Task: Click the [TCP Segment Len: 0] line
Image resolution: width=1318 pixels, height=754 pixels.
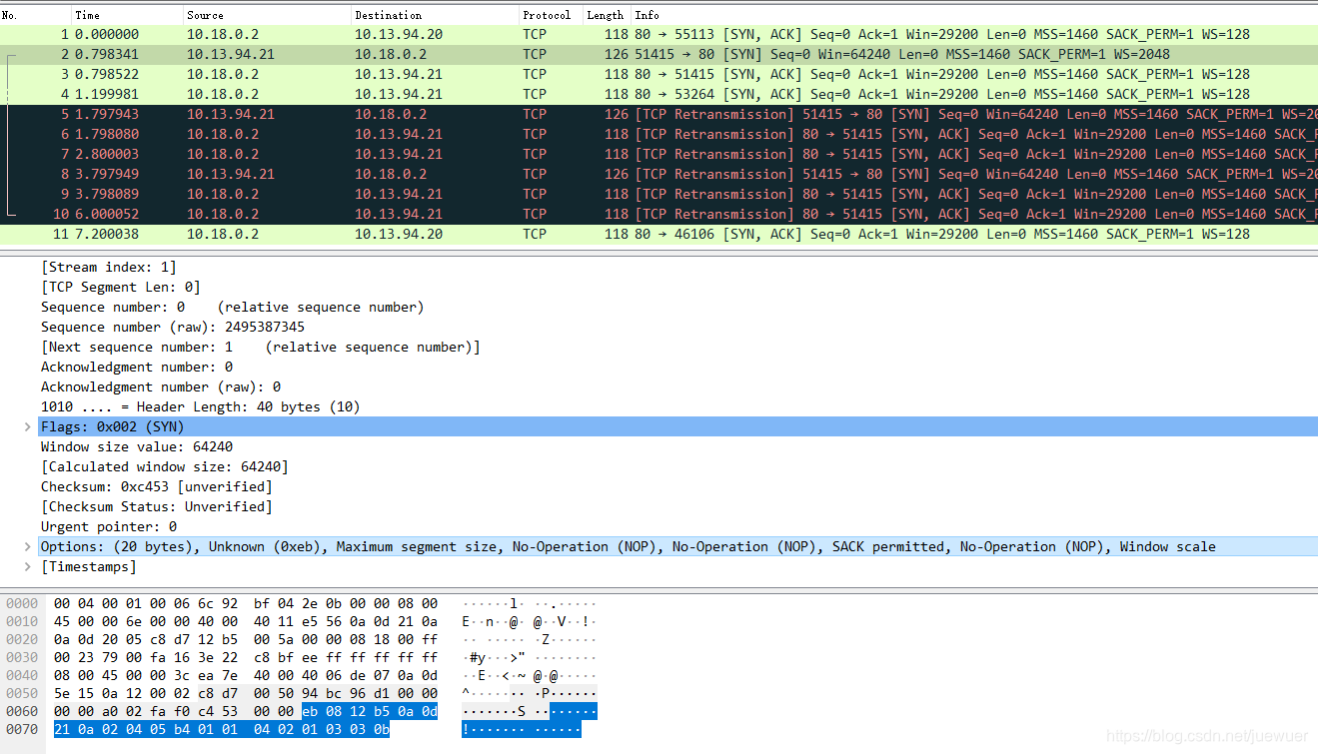Action: tap(121, 287)
